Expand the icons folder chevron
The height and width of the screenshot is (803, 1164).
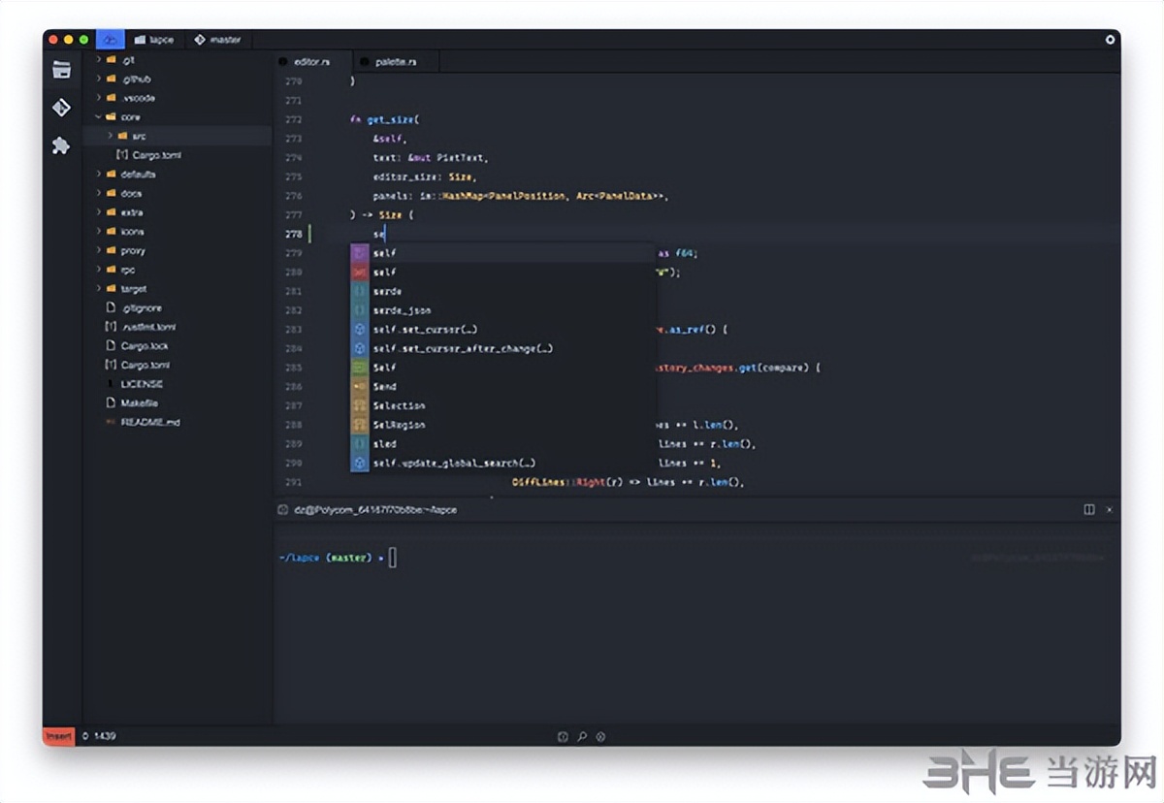tap(98, 232)
